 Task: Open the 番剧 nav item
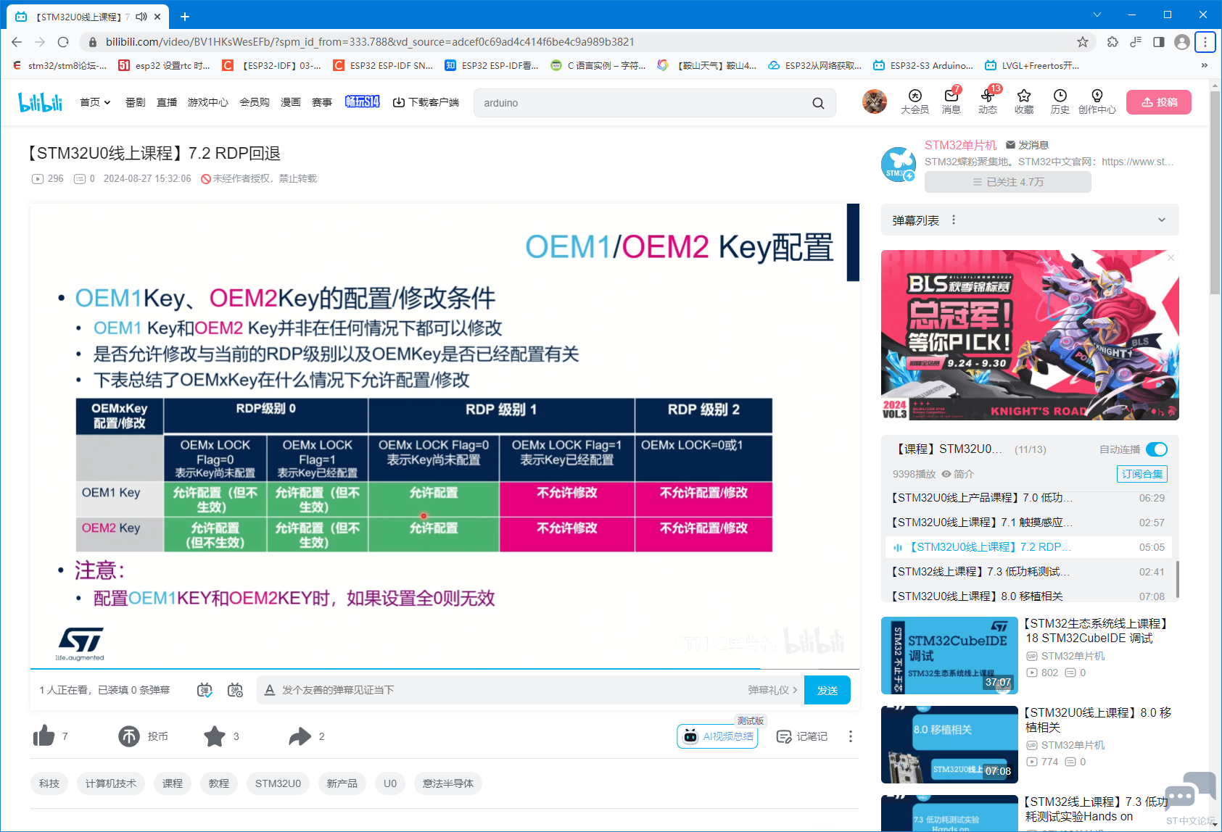point(135,102)
